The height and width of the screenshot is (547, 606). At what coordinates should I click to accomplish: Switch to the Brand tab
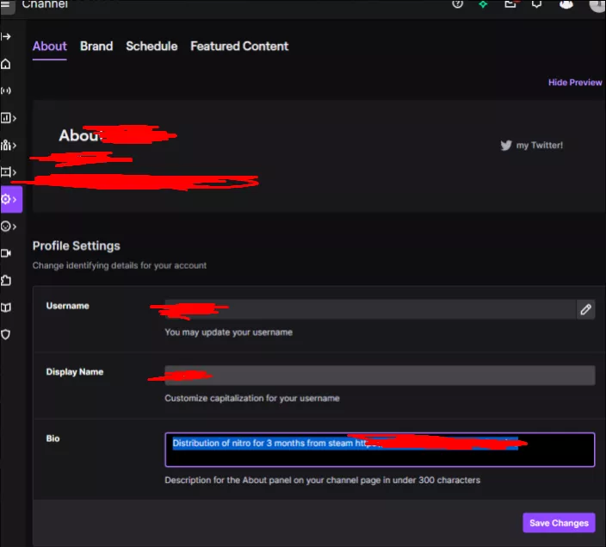click(96, 47)
